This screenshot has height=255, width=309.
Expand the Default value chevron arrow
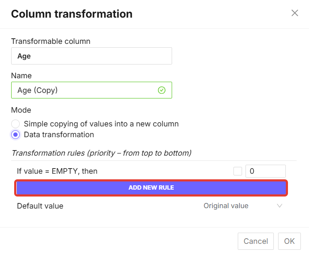click(x=279, y=206)
